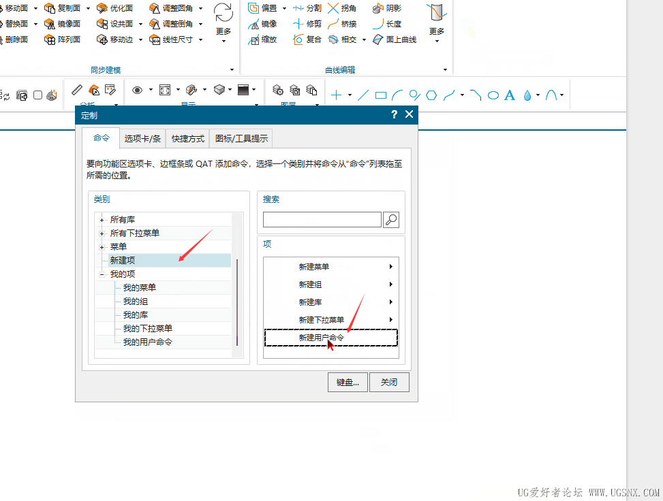
Task: Open the 新建库 submenu item
Action: 331,302
